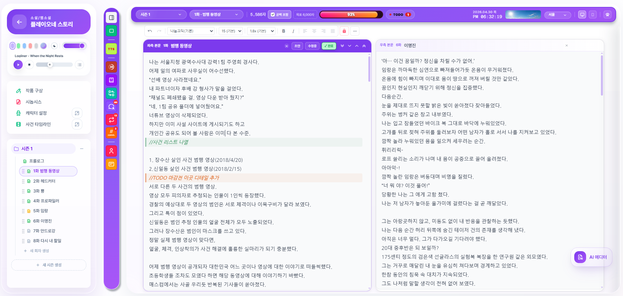Select 2화 헤드커터 episode
This screenshot has height=296, width=623.
(x=44, y=181)
